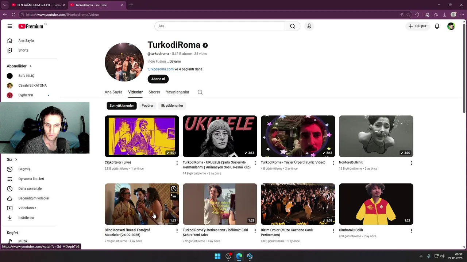Open more options for Çiğköfteler (Live)

[x=177, y=163]
